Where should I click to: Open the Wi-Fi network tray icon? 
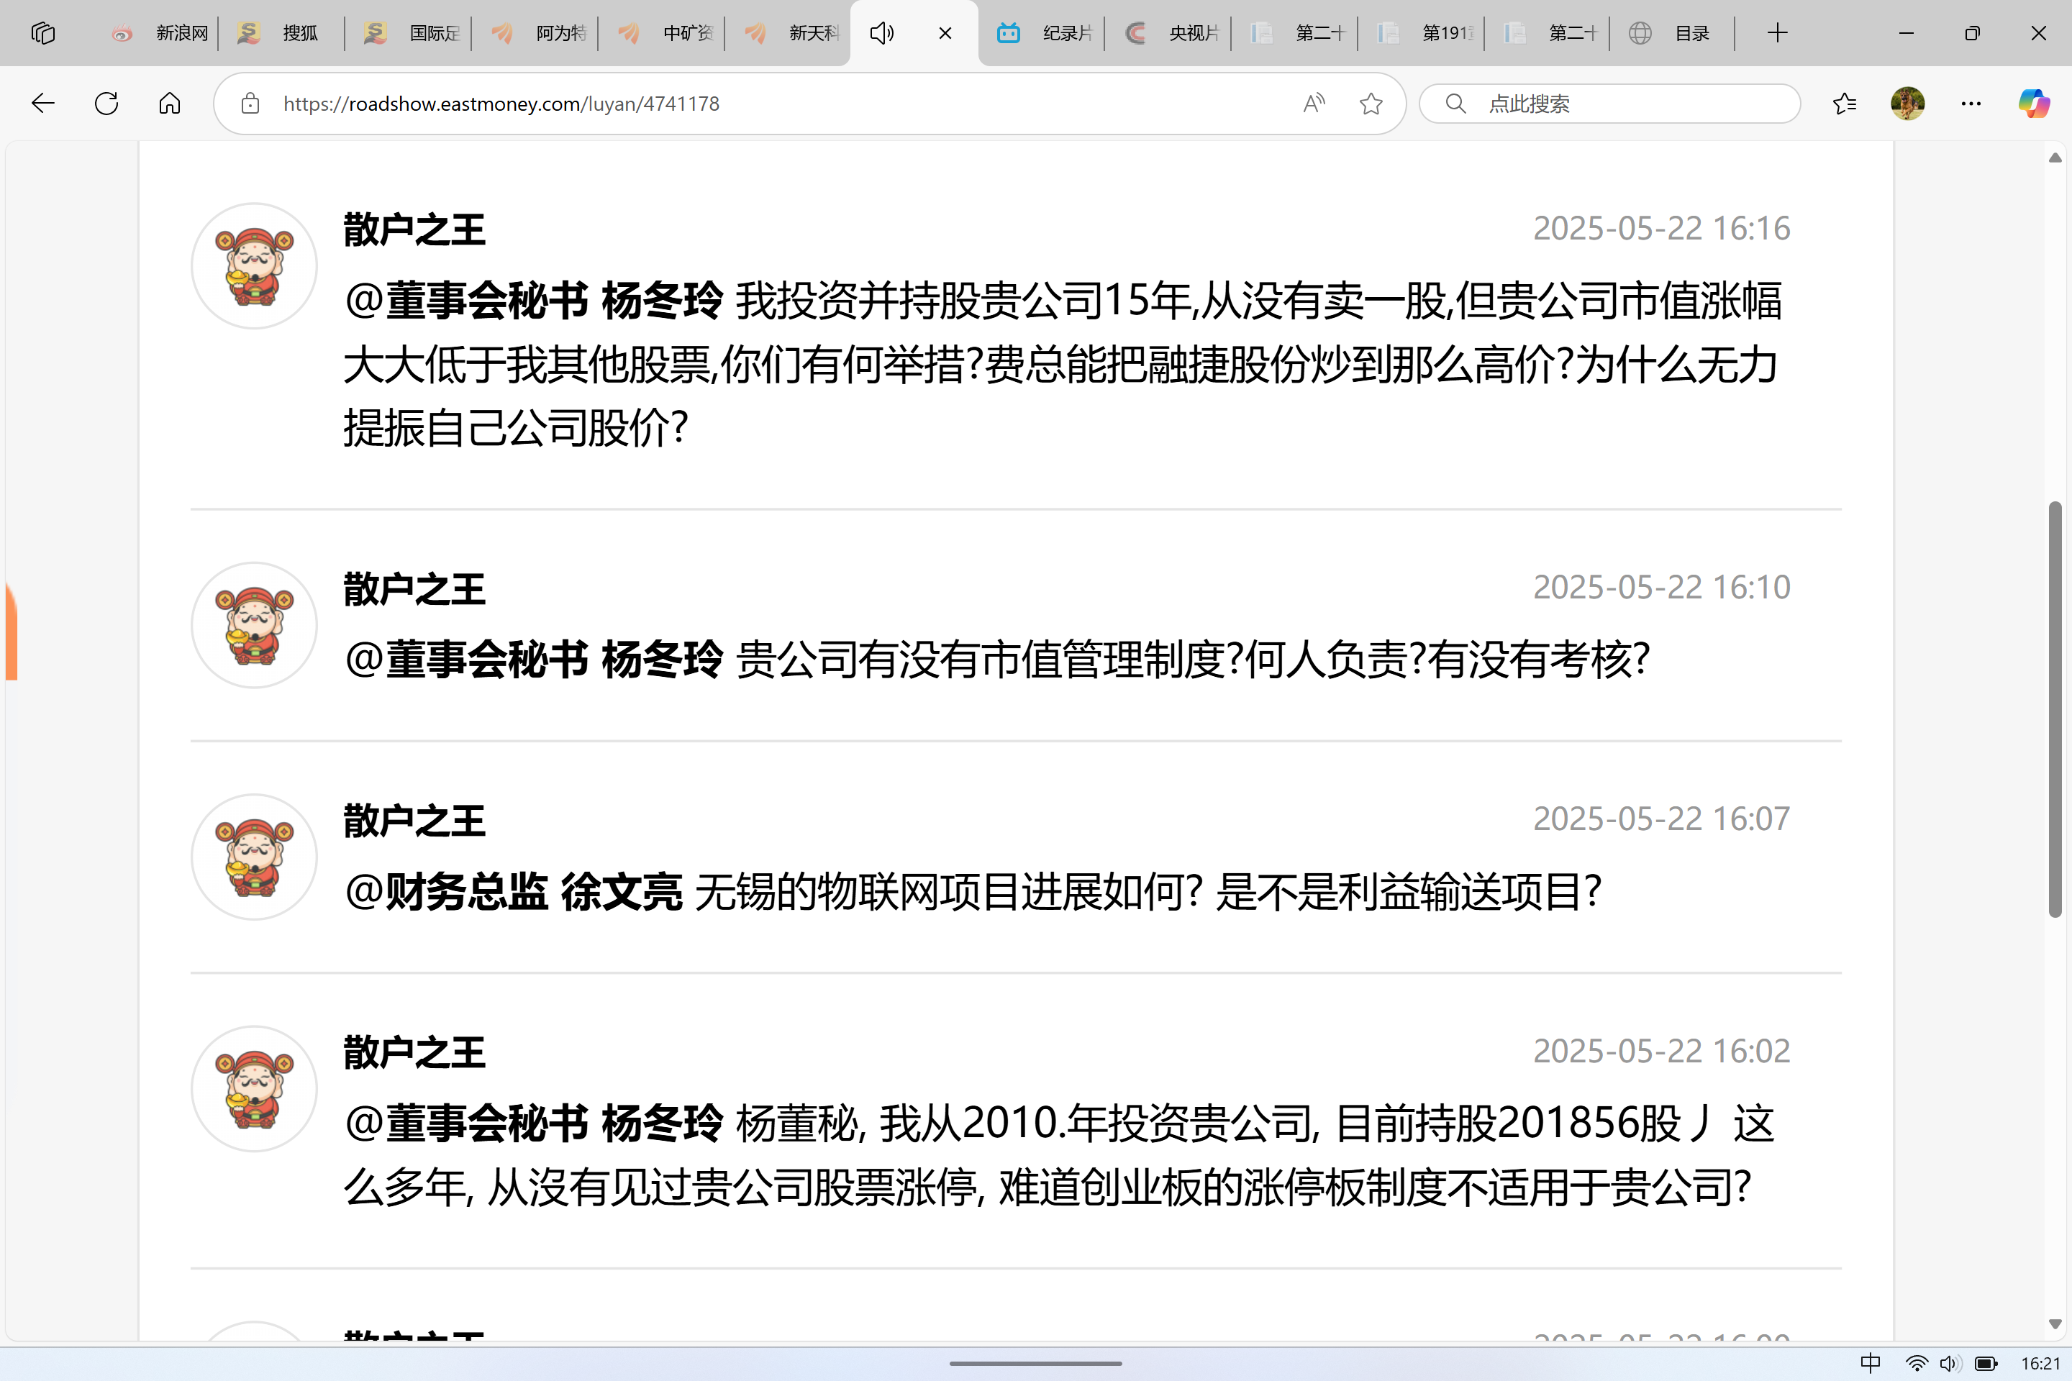(x=1916, y=1364)
